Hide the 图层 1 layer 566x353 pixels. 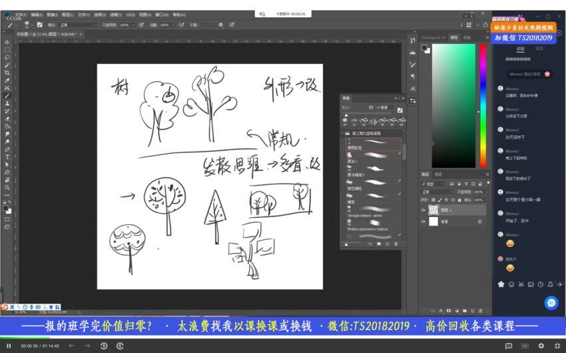424,210
